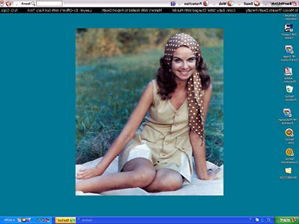Click the Web globe icon
This screenshot has height=224, width=299.
click(x=231, y=4)
